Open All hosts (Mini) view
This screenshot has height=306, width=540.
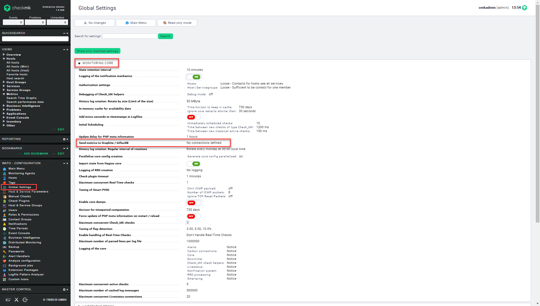(x=17, y=67)
